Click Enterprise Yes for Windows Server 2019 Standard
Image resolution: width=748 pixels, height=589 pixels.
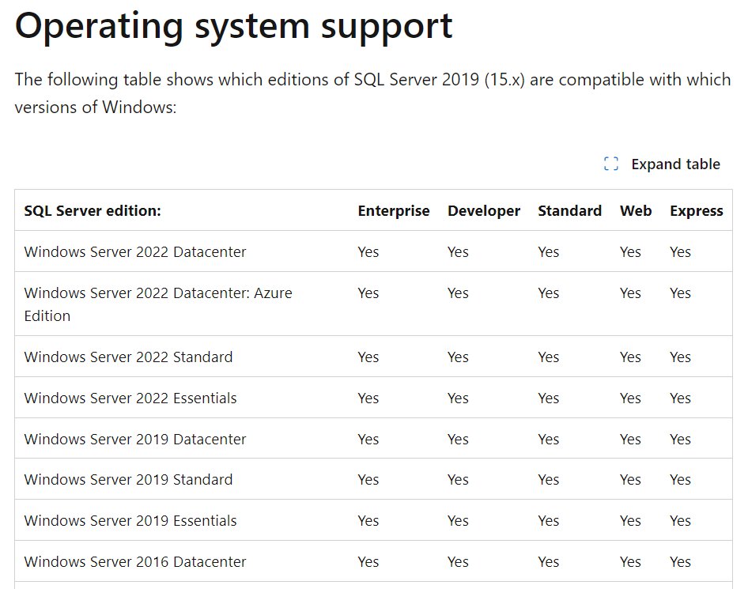pos(368,480)
